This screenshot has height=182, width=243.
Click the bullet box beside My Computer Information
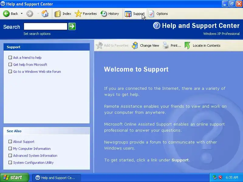click(10, 149)
